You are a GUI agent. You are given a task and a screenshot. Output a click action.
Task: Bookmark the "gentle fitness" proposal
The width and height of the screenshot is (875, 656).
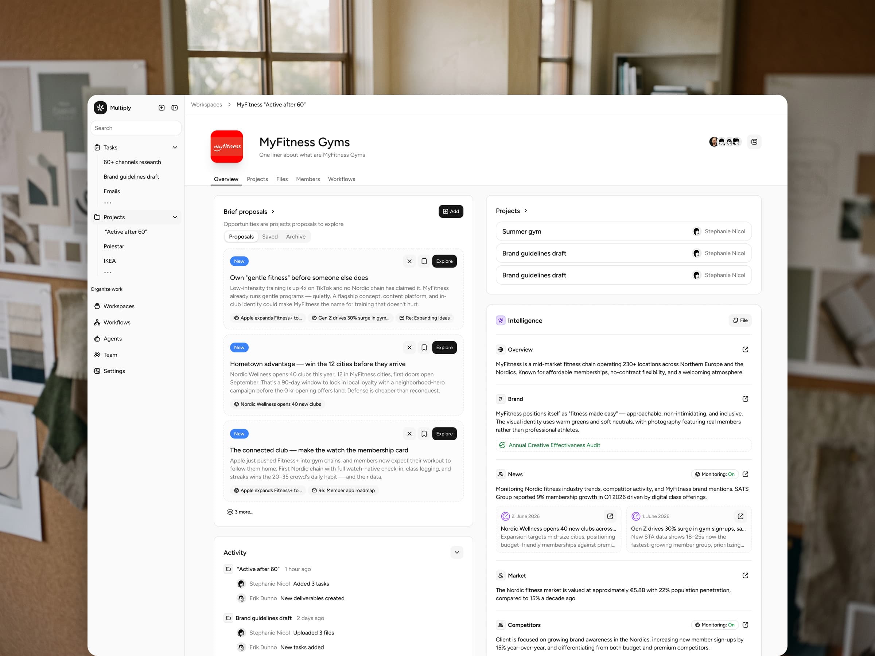click(424, 261)
